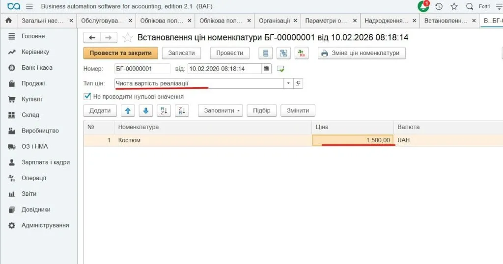The width and height of the screenshot is (503, 264).
Task: Expand the Тип цін dropdown arrow
Action: pyautogui.click(x=288, y=83)
